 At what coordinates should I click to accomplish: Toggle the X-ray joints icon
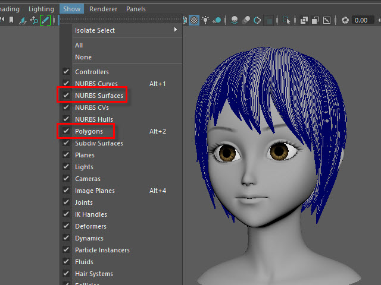coord(327,20)
